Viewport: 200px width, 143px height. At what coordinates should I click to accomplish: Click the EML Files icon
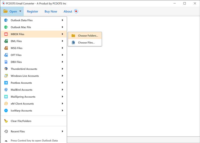(x=6, y=41)
